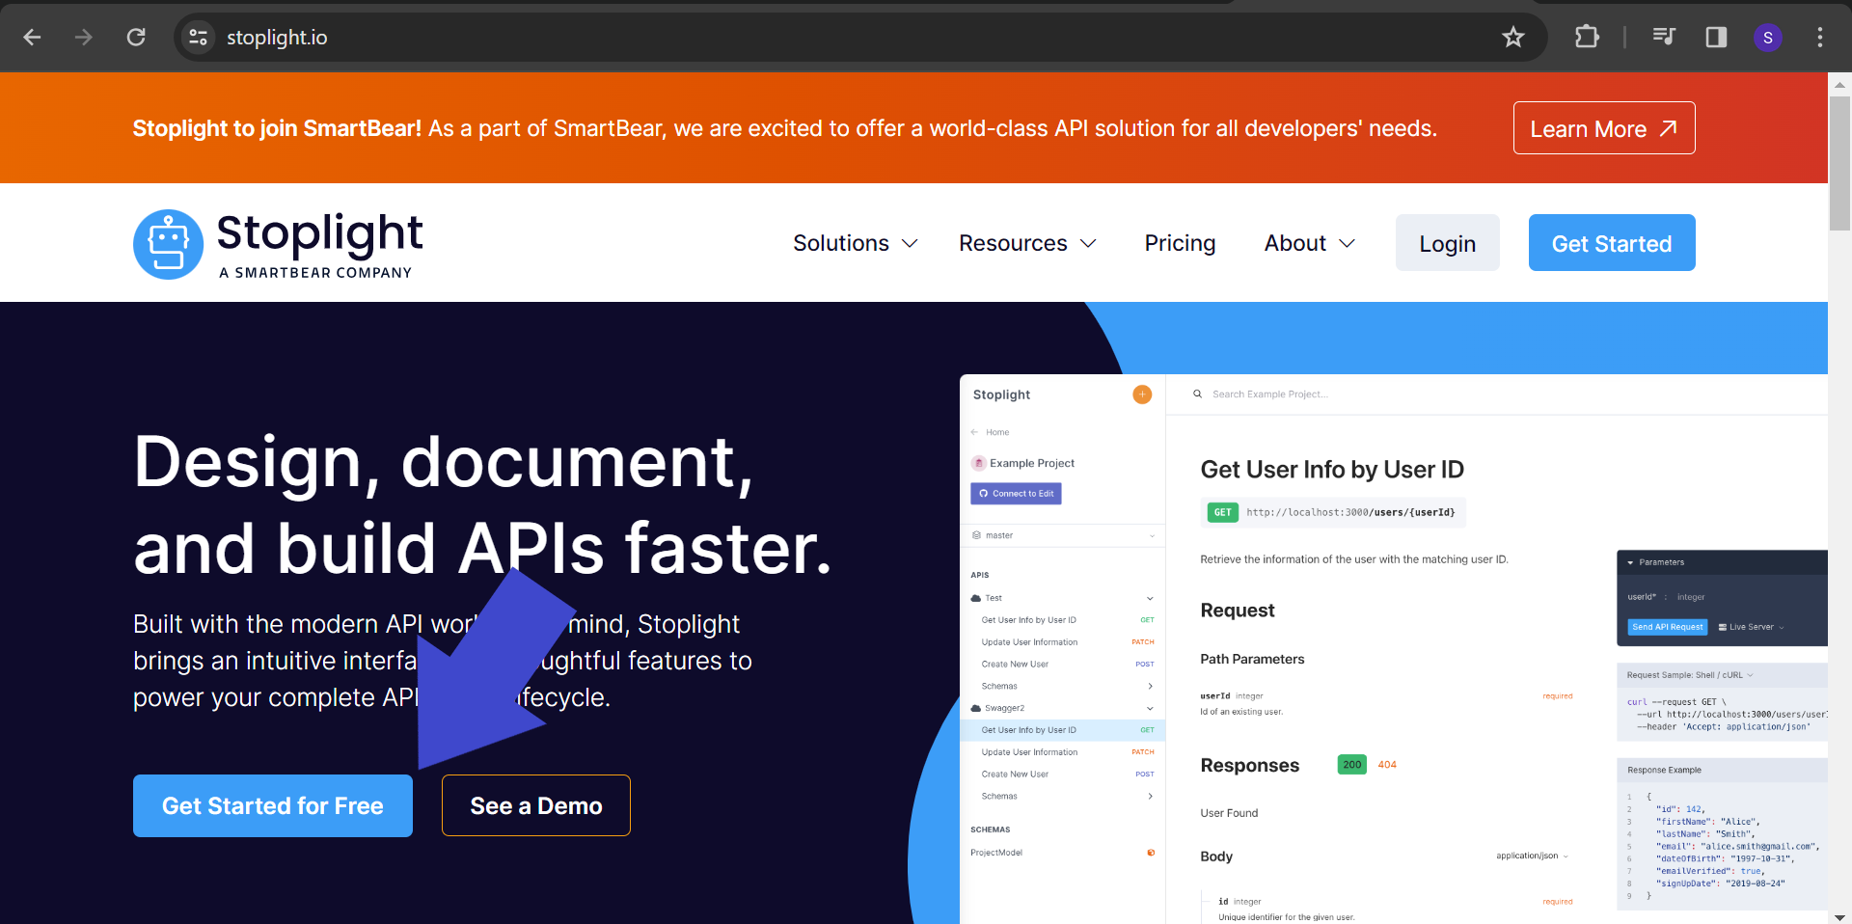This screenshot has height=924, width=1852.
Task: Click the search magnifier in Example Project
Action: (x=1197, y=394)
